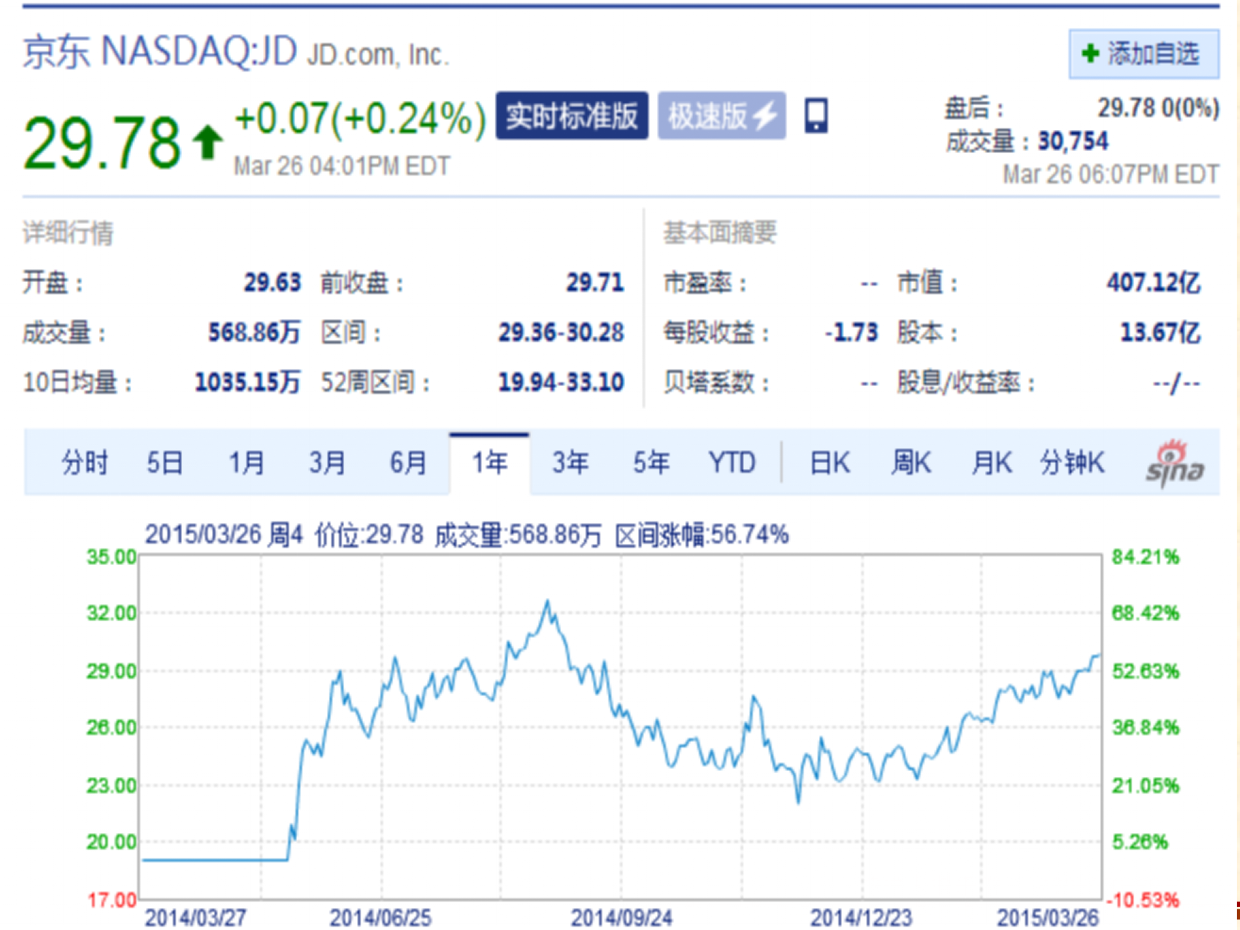The height and width of the screenshot is (930, 1240).
Task: Select the 1年 one-year tab
Action: click(490, 463)
